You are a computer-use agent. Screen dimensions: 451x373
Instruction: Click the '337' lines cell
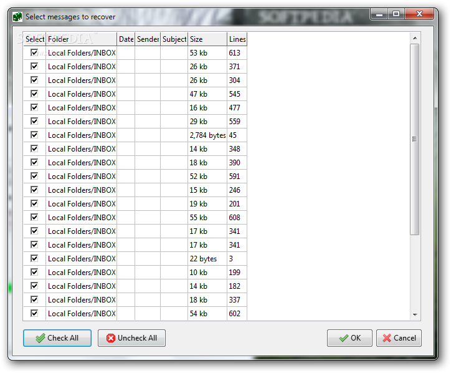tap(237, 300)
